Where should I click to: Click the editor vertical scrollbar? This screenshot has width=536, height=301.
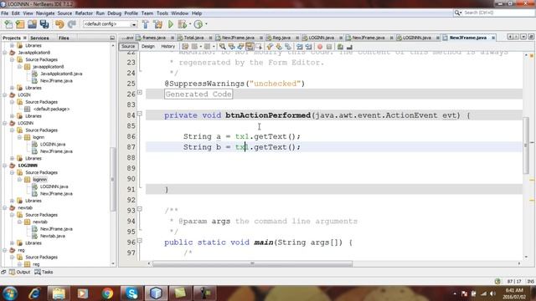pos(526,145)
